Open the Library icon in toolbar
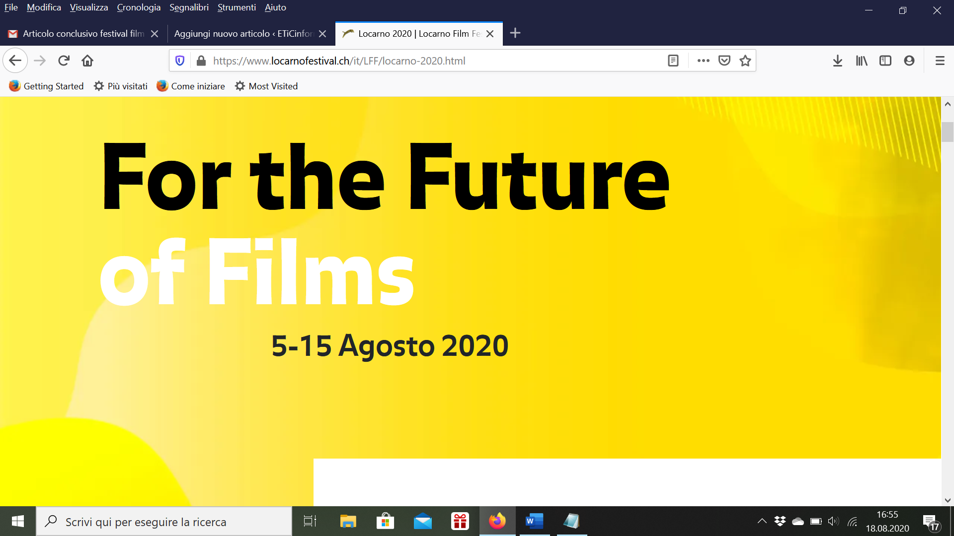Screen dimensions: 954x536 pyautogui.click(x=862, y=61)
